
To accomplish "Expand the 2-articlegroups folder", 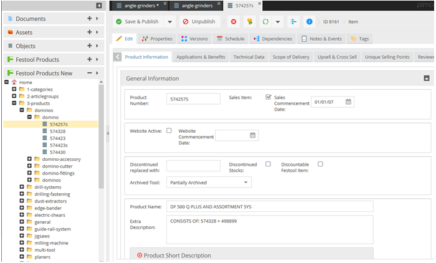I will (x=14, y=96).
